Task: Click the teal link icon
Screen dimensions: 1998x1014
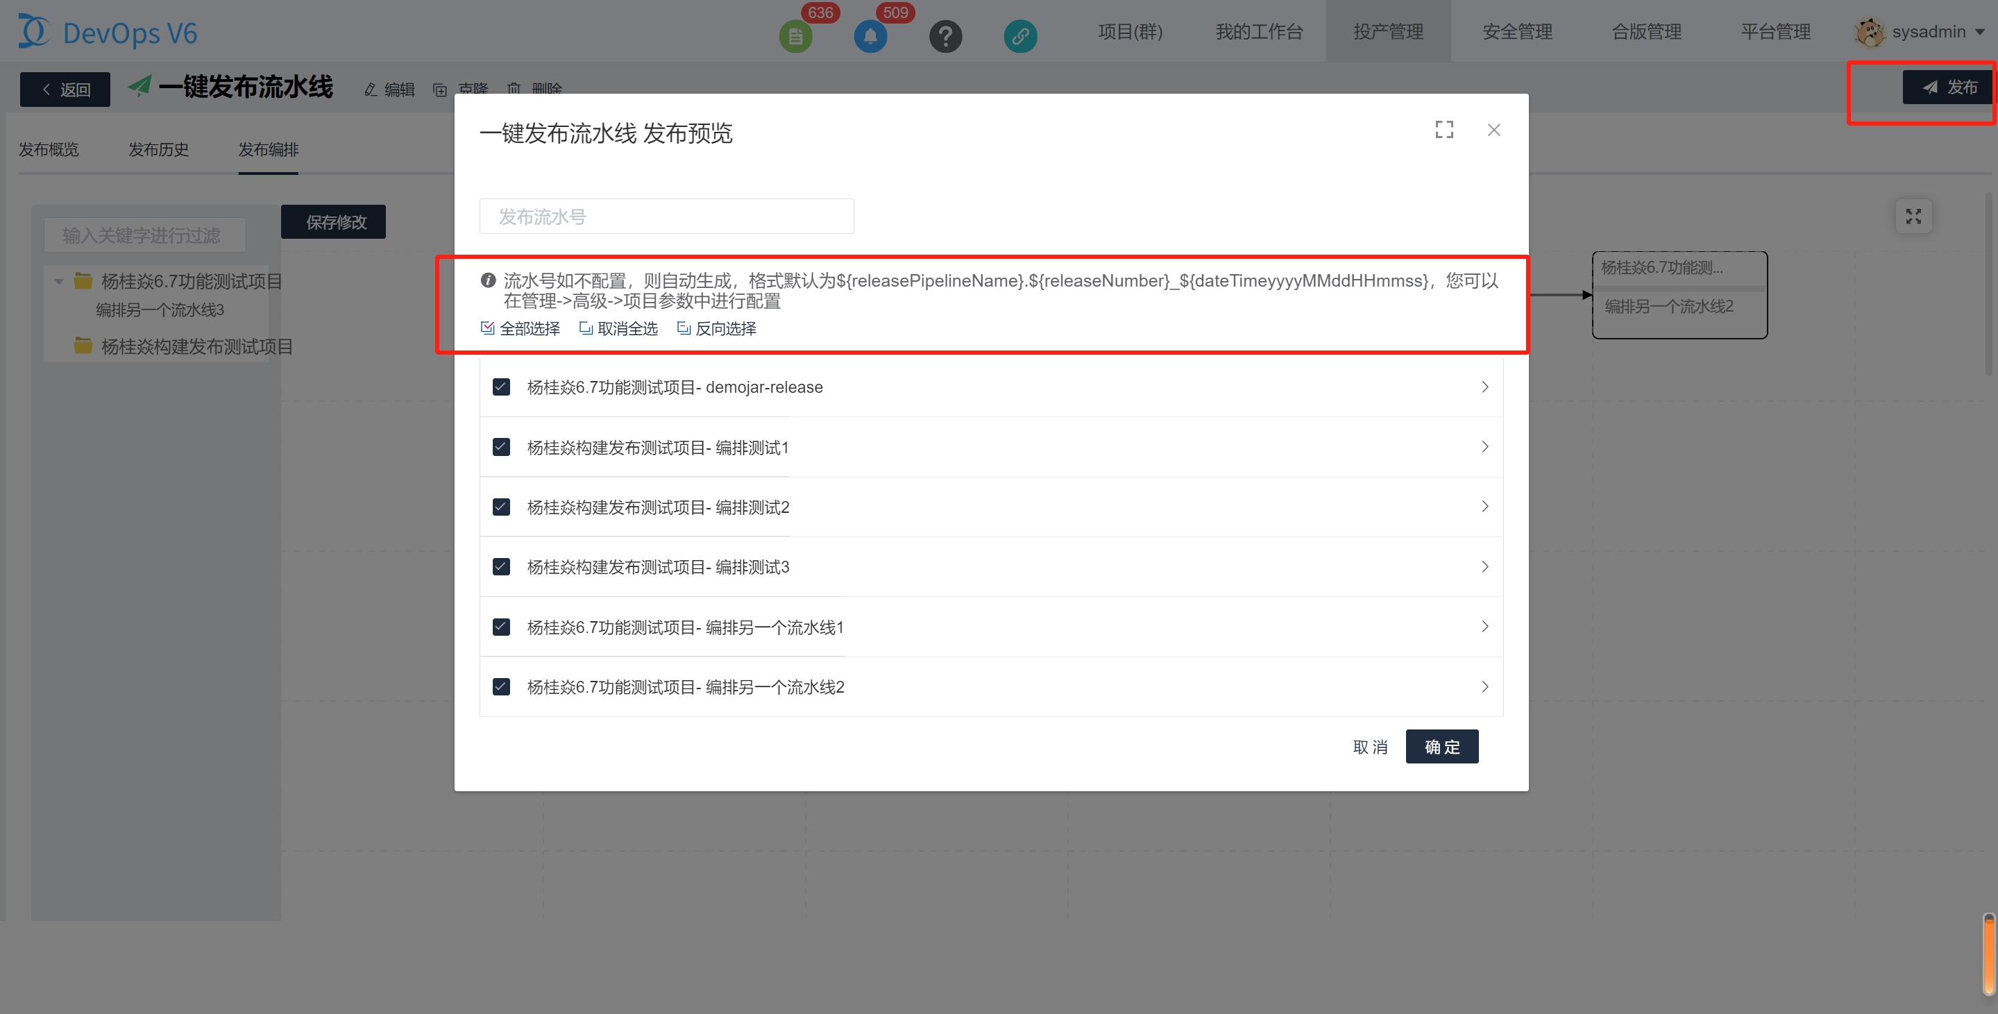Action: [1020, 35]
